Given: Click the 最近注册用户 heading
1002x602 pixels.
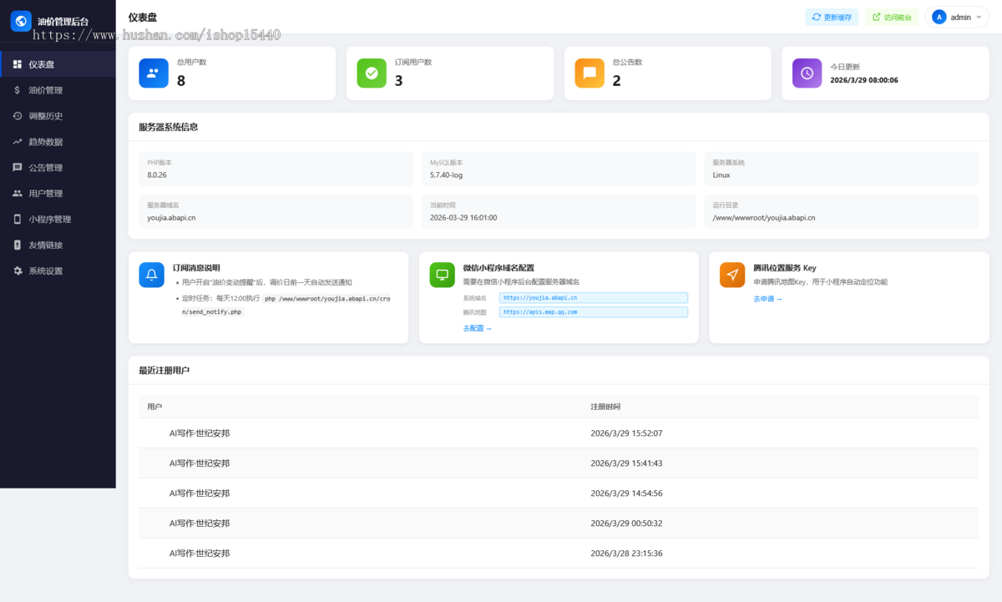Looking at the screenshot, I should pos(164,370).
